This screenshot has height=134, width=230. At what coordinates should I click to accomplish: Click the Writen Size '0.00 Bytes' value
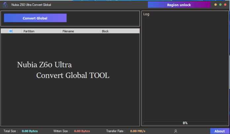pyautogui.click(x=82, y=131)
